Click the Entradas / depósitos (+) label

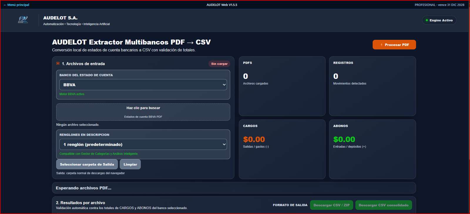click(x=350, y=147)
